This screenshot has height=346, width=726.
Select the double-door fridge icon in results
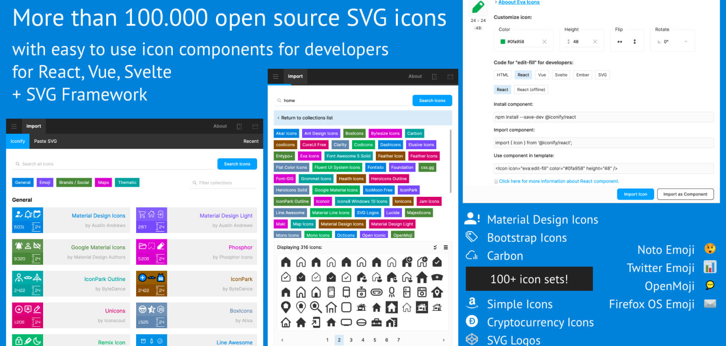pos(407,292)
